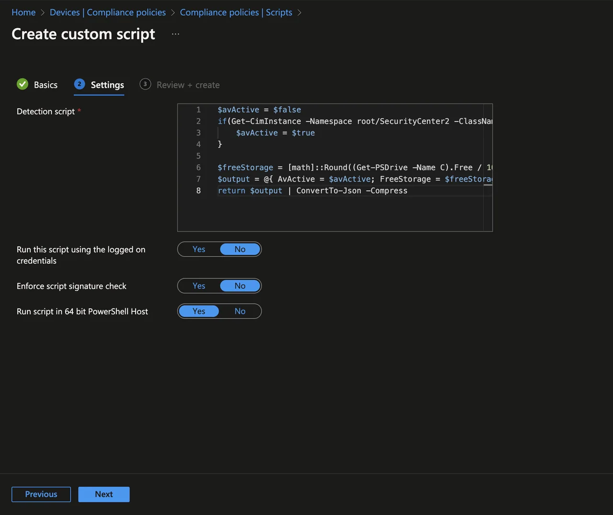Click inside the detection script editor
Viewport: 613px width, 515px height.
point(335,168)
